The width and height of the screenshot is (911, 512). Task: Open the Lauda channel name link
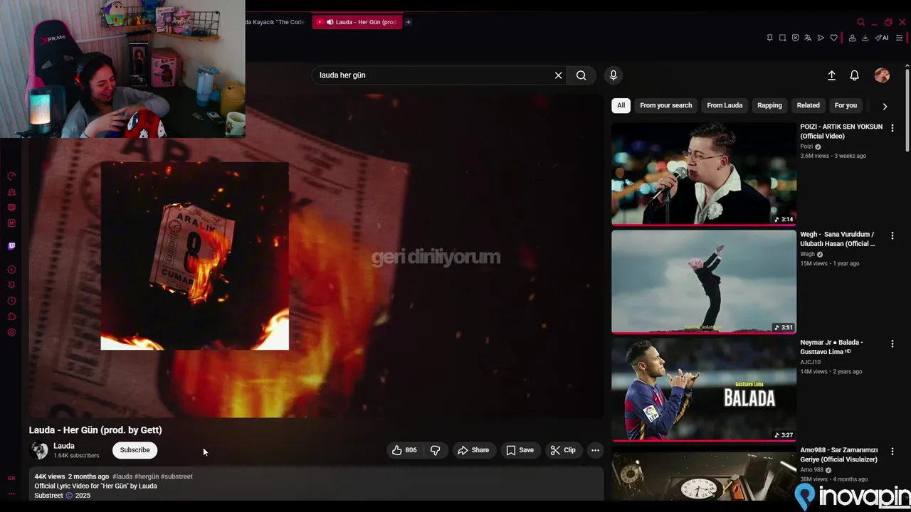click(64, 446)
